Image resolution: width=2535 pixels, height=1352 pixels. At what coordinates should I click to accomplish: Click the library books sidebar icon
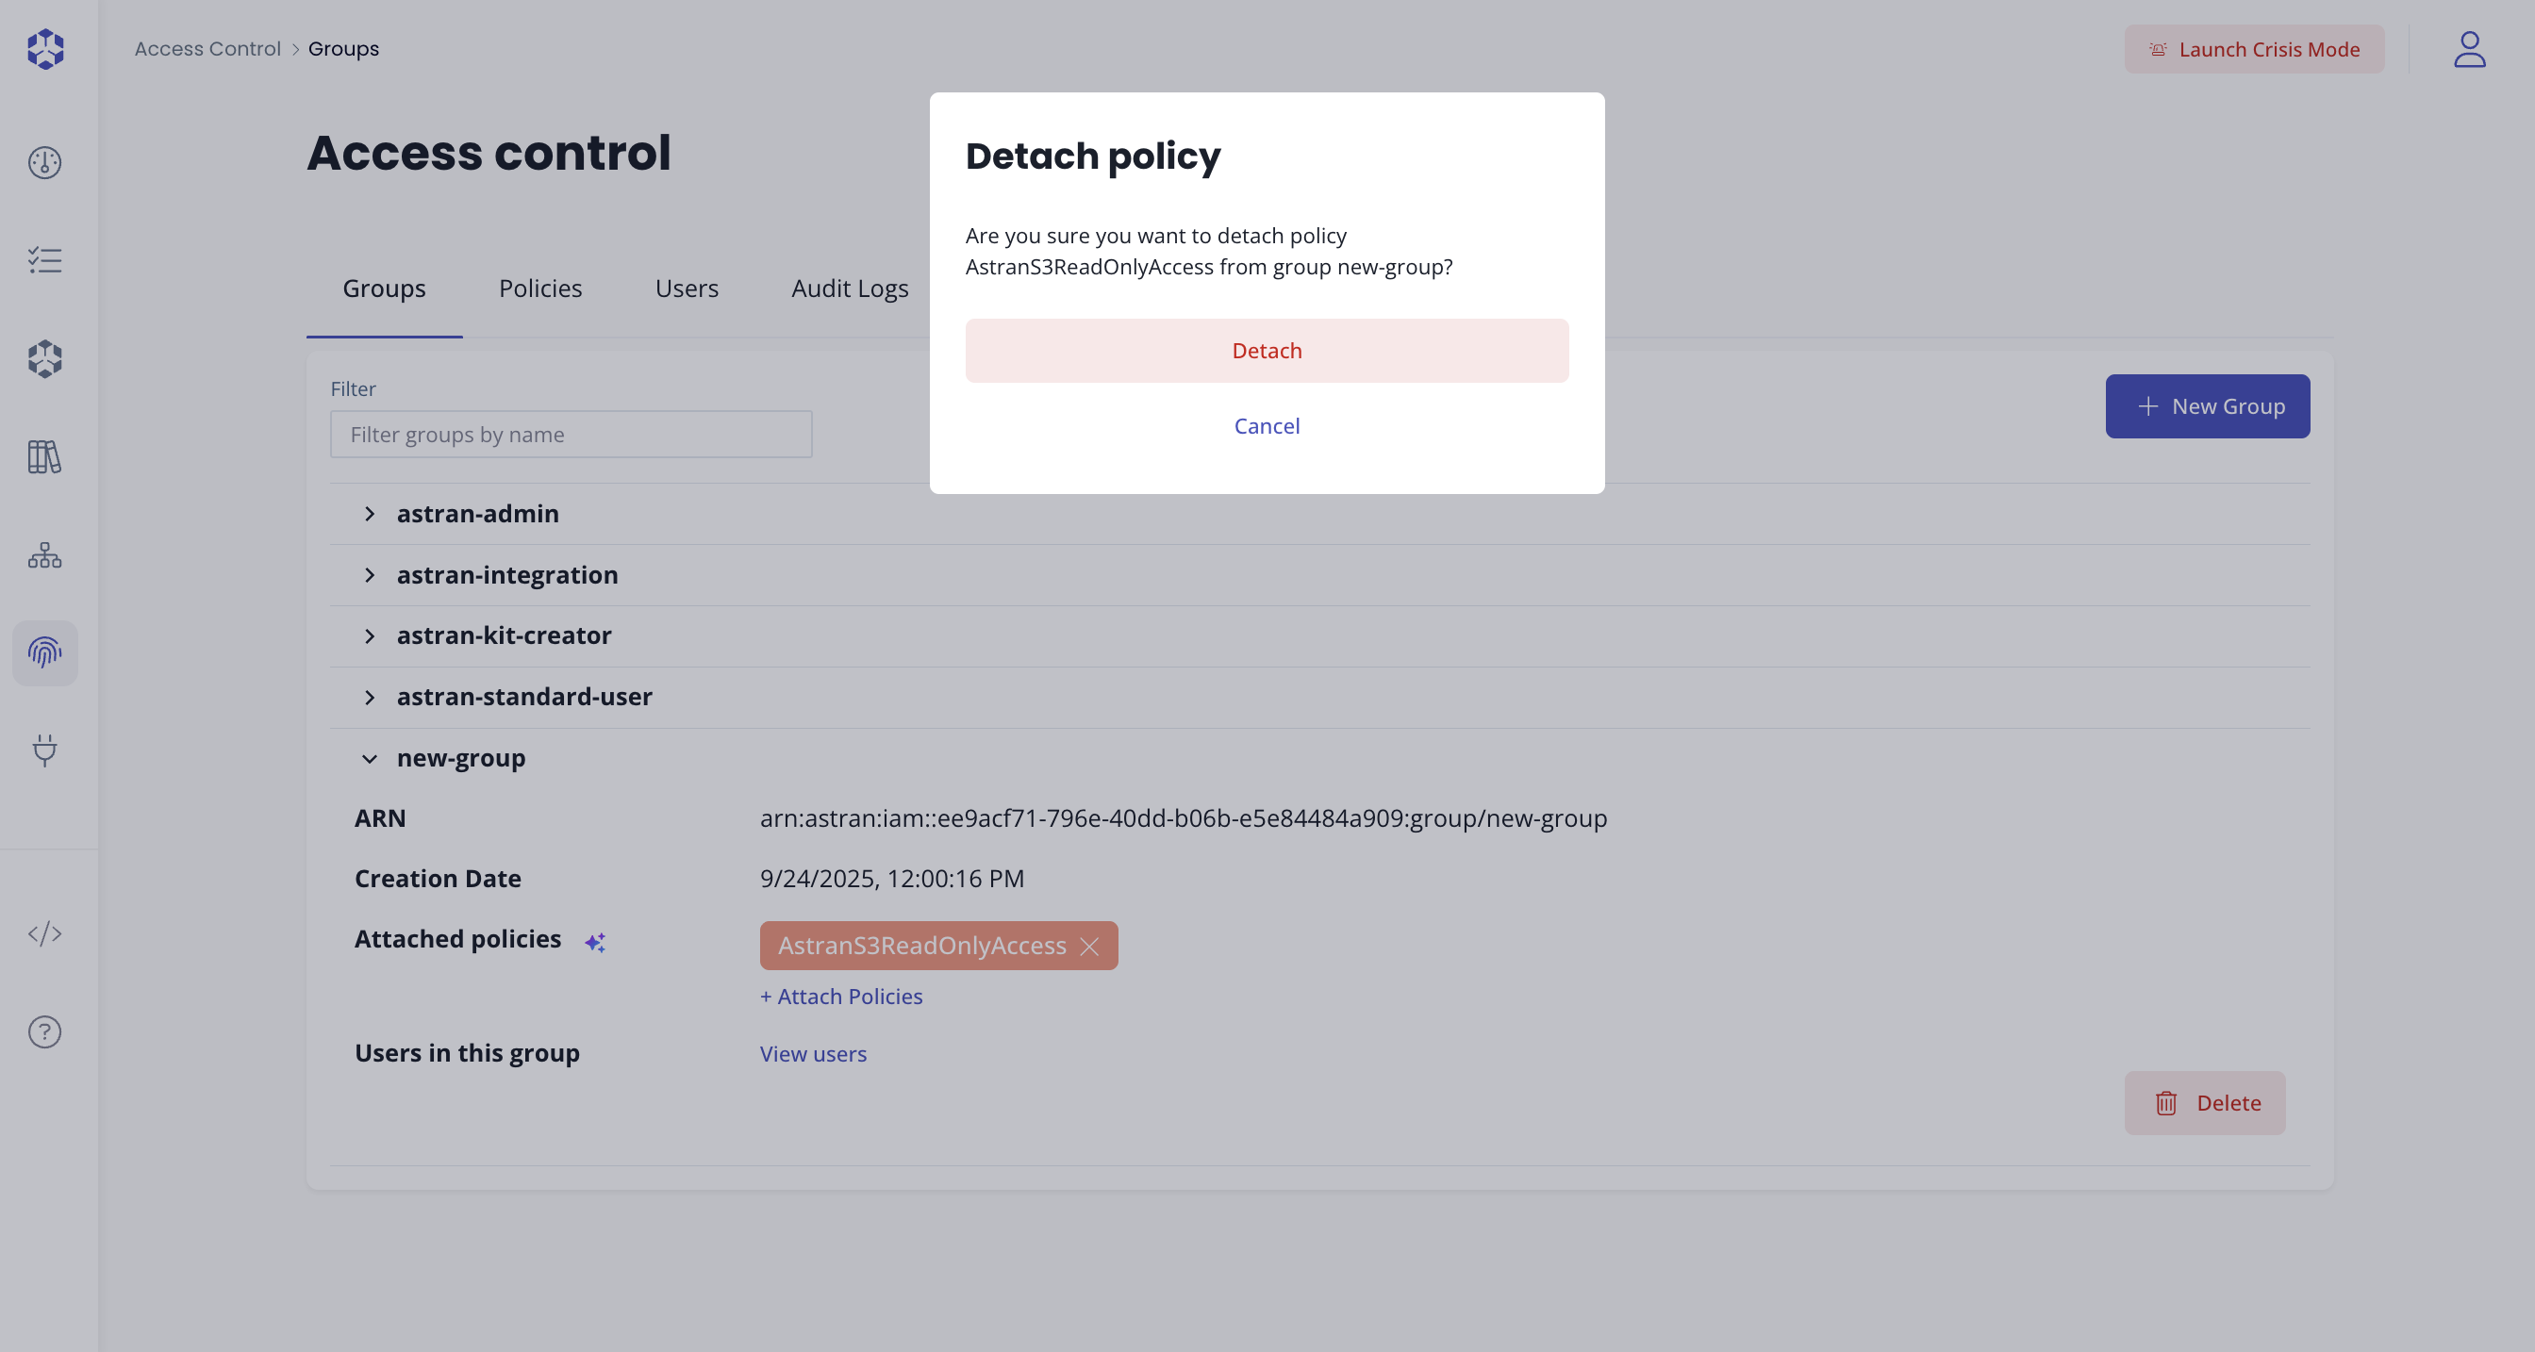pyautogui.click(x=44, y=456)
